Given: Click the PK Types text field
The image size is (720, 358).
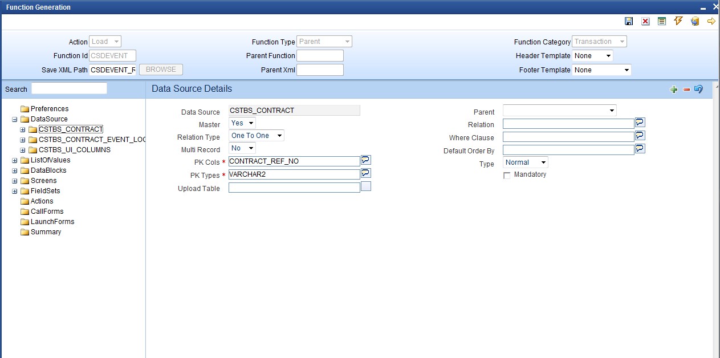Looking at the screenshot, I should (x=294, y=174).
